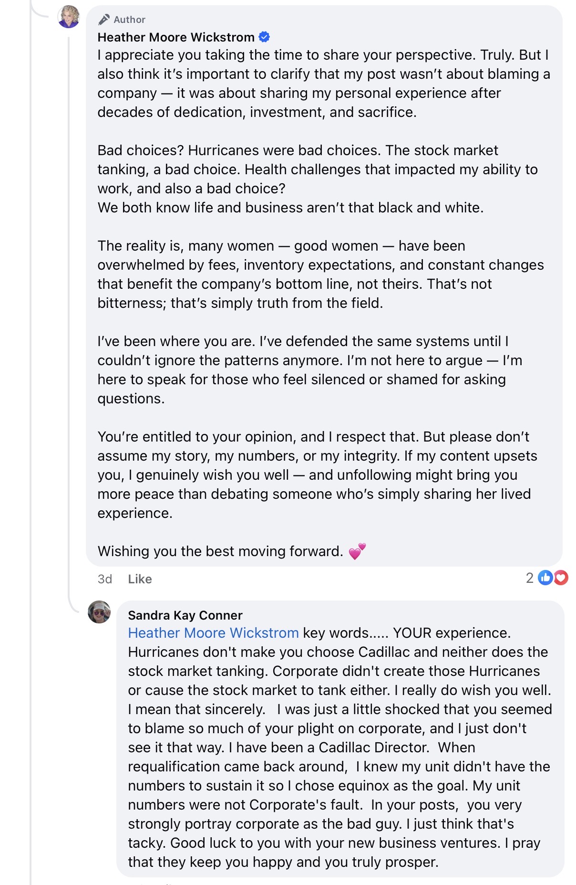Open Sandra Kay Conner name link
Image resolution: width=576 pixels, height=885 pixels.
pos(185,615)
